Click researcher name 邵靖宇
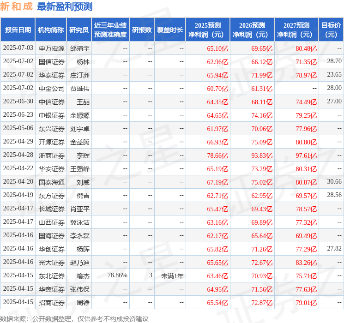Screen dimensions: 344x323 [80, 48]
